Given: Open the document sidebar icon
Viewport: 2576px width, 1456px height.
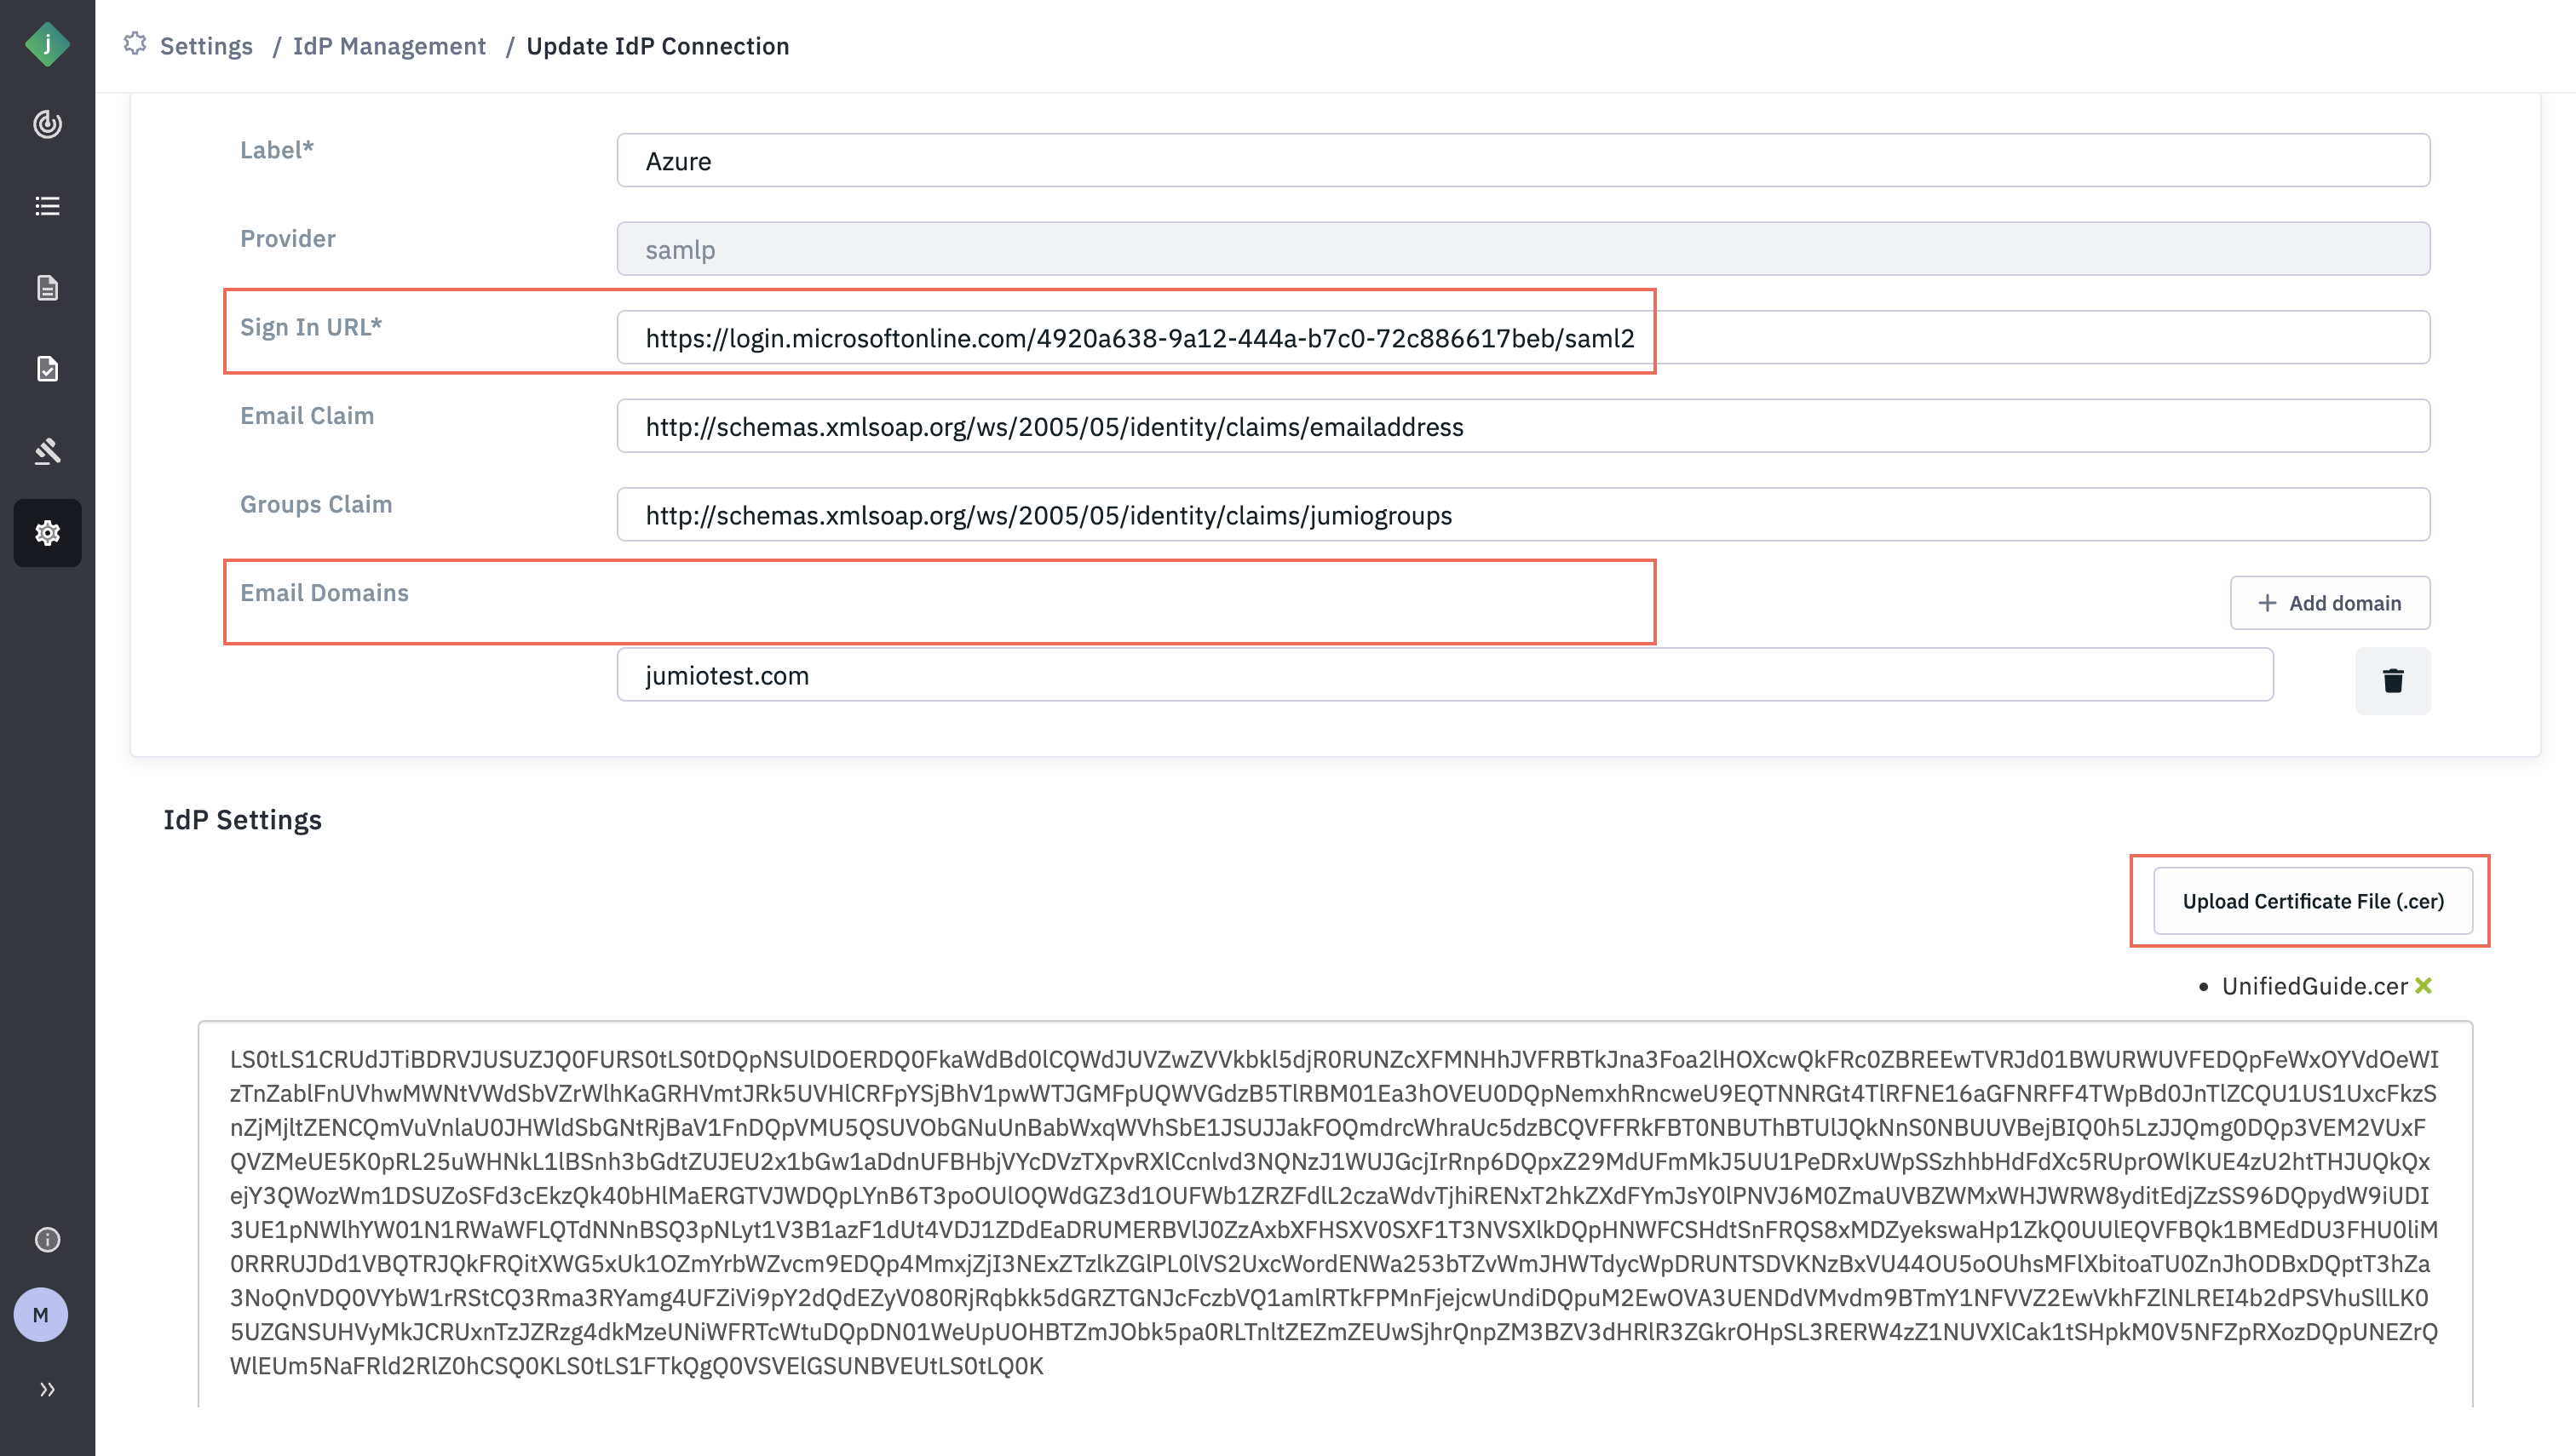Looking at the screenshot, I should [47, 288].
